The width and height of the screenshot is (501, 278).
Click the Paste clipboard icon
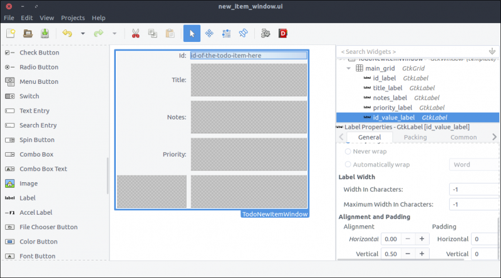click(x=169, y=33)
